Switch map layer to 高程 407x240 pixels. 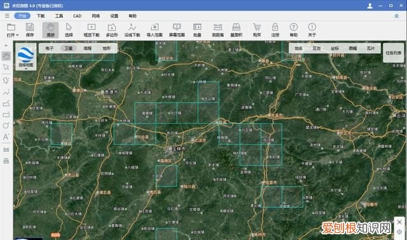click(88, 48)
